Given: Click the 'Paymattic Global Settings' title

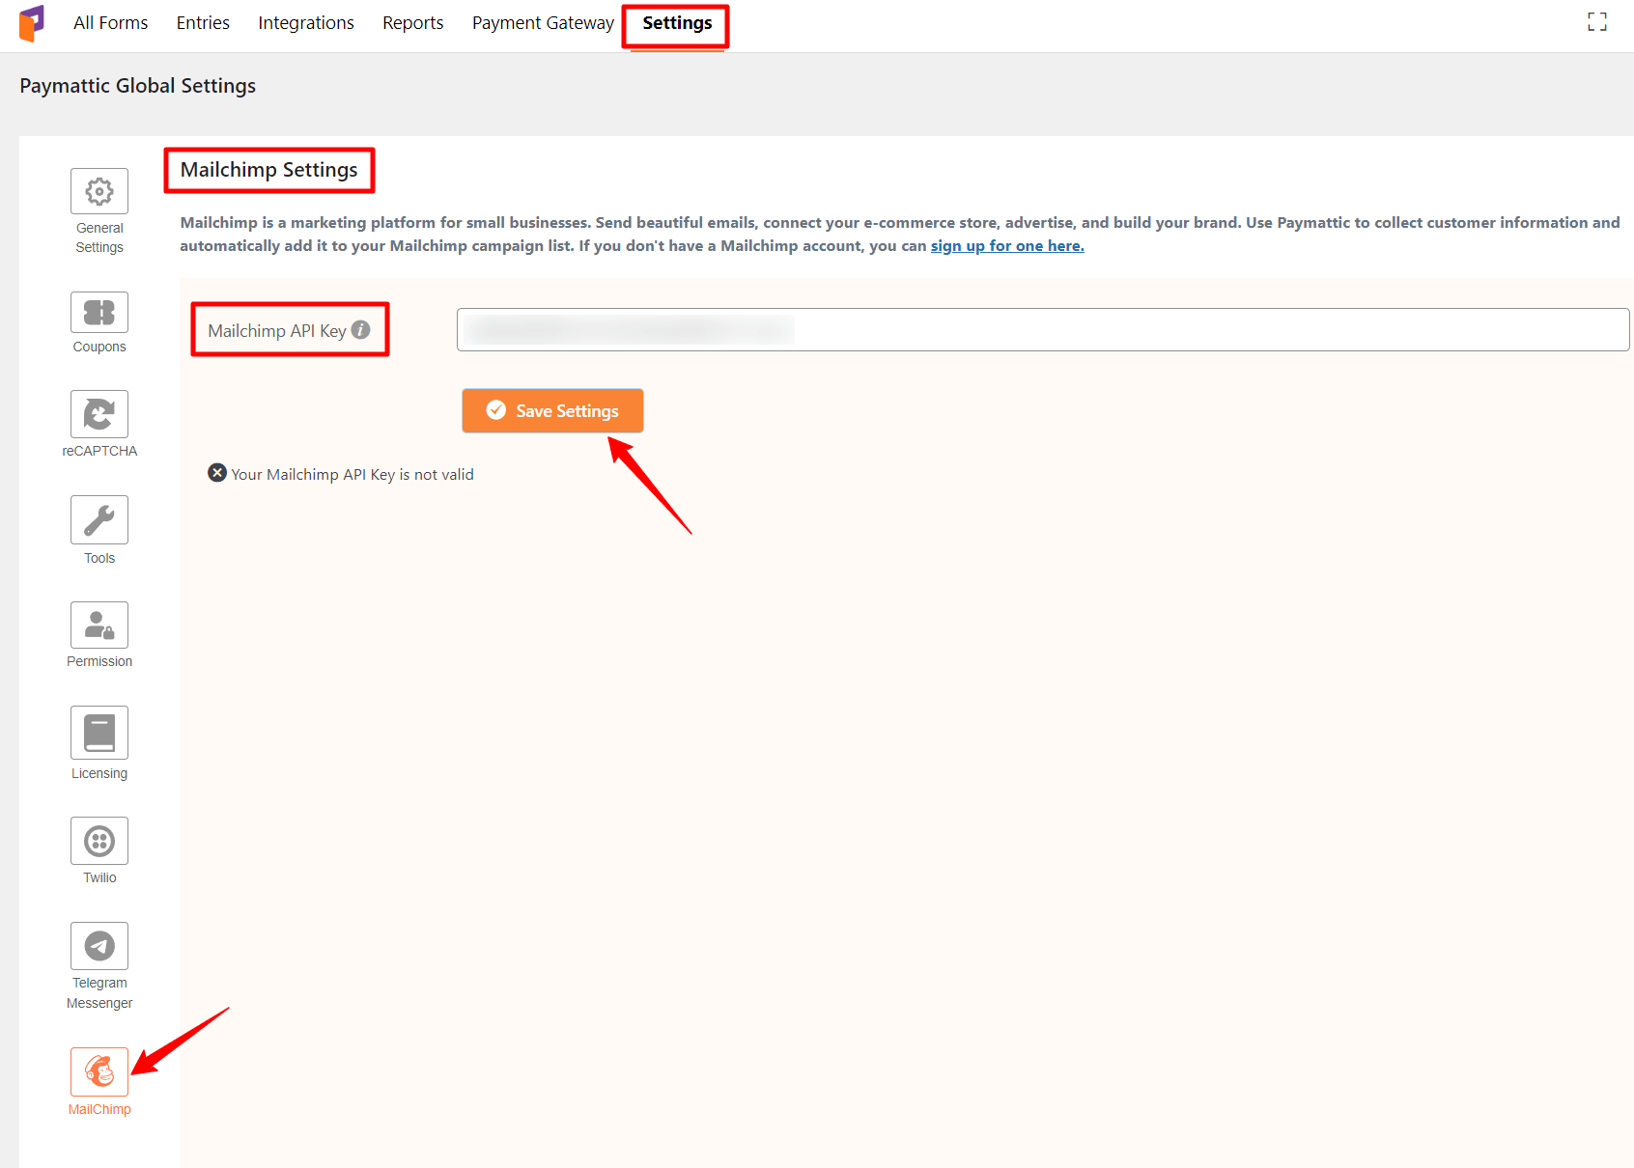Looking at the screenshot, I should tap(138, 86).
